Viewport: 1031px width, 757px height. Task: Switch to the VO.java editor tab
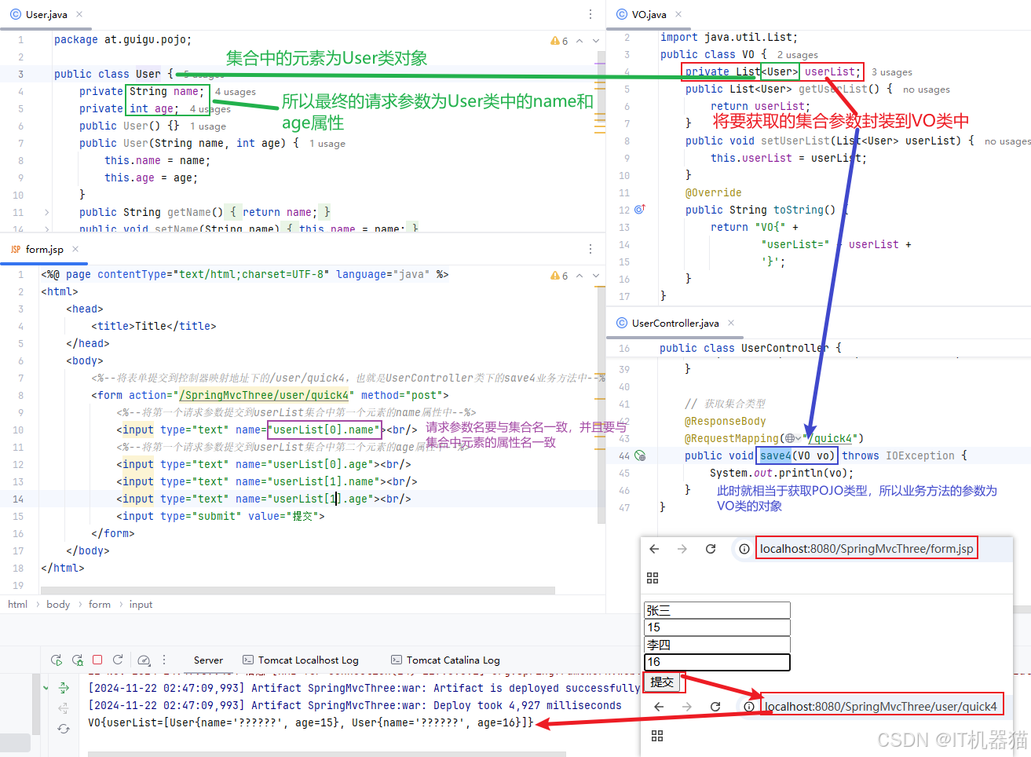pyautogui.click(x=649, y=14)
